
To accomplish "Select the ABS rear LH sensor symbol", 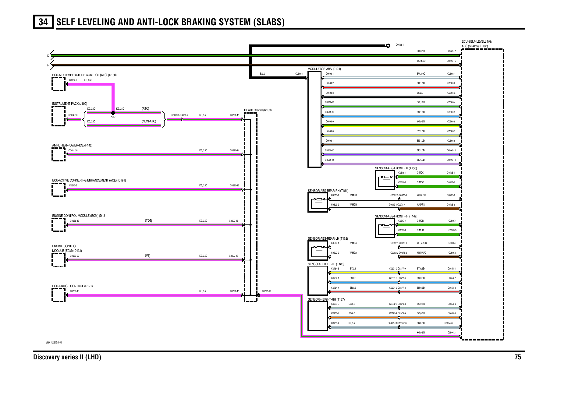I will [318, 250].
